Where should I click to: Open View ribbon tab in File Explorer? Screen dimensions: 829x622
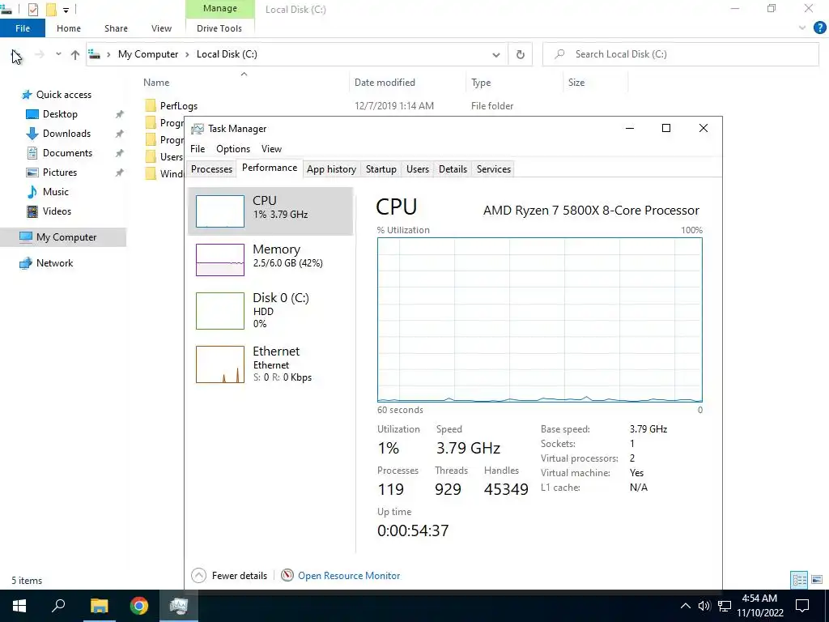[x=161, y=28]
